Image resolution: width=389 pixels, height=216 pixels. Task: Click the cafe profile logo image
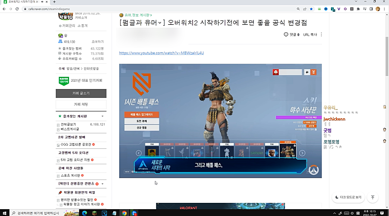[66, 16]
